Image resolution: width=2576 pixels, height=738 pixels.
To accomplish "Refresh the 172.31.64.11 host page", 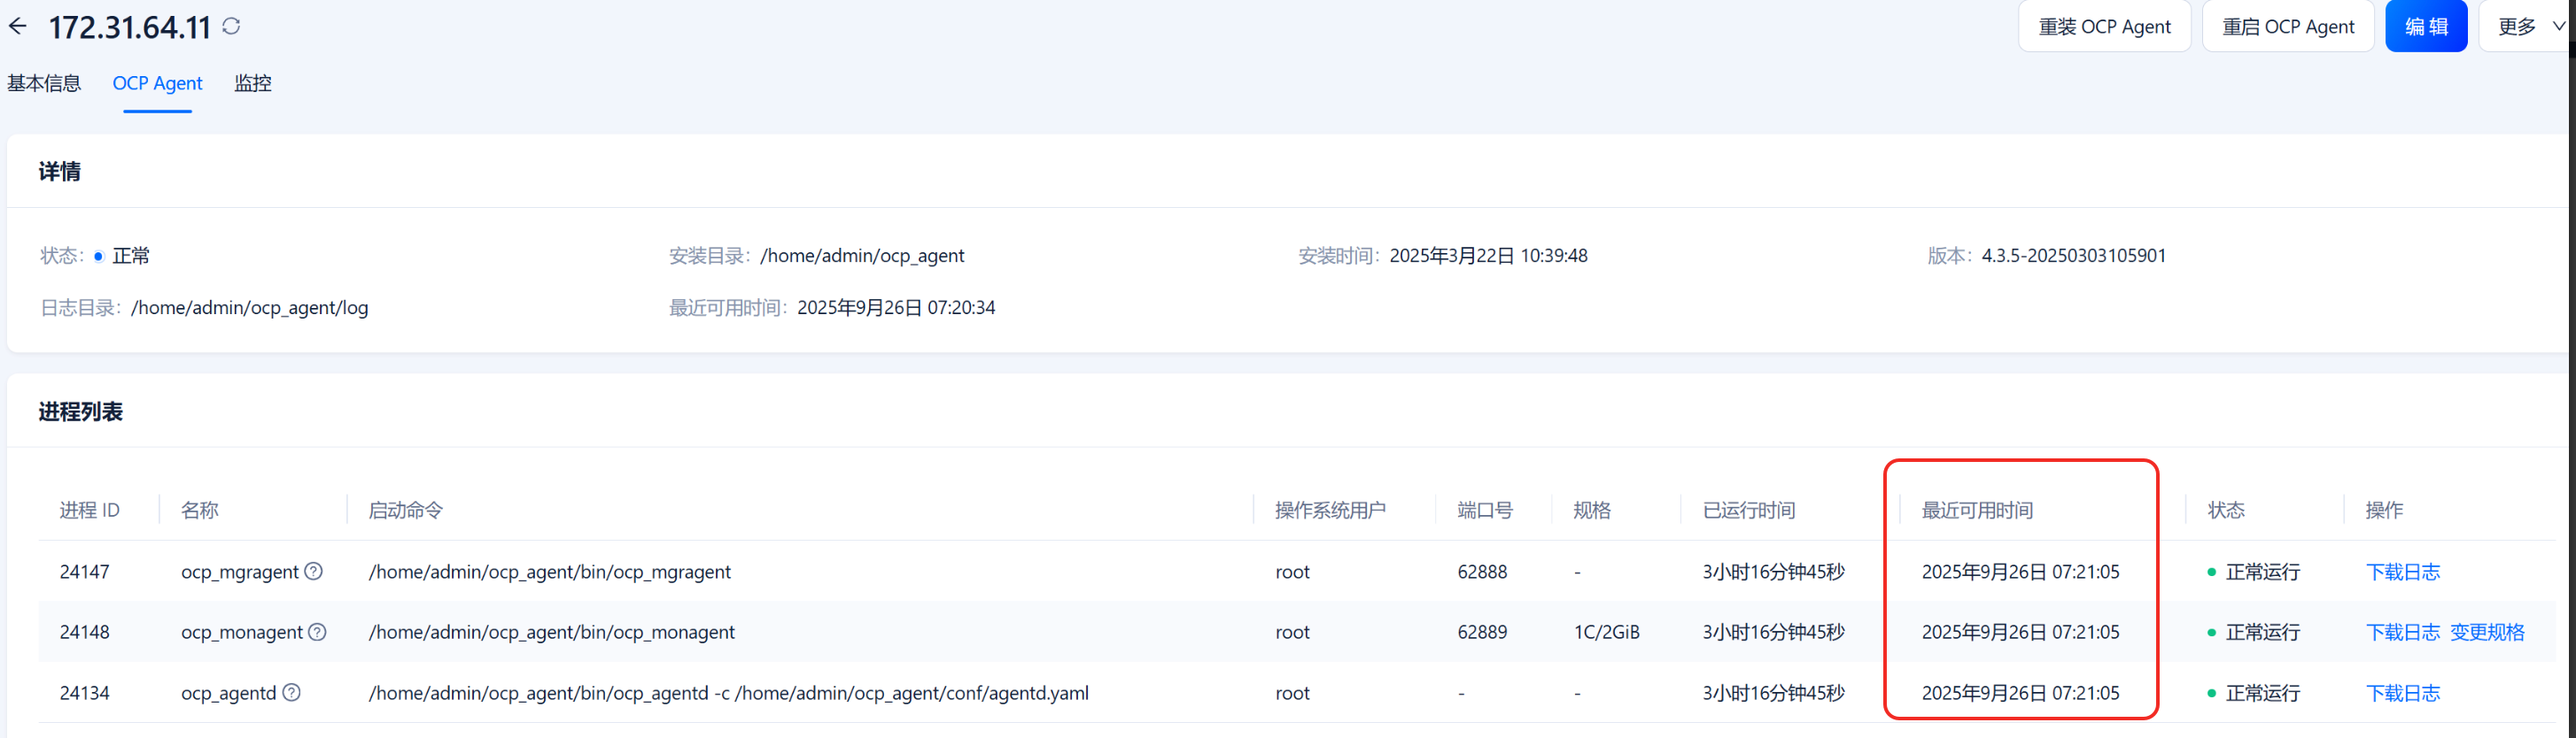I will click(x=231, y=26).
